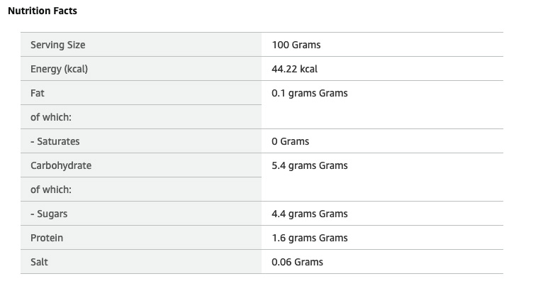Select the 0.1 grams fat value

pos(309,93)
